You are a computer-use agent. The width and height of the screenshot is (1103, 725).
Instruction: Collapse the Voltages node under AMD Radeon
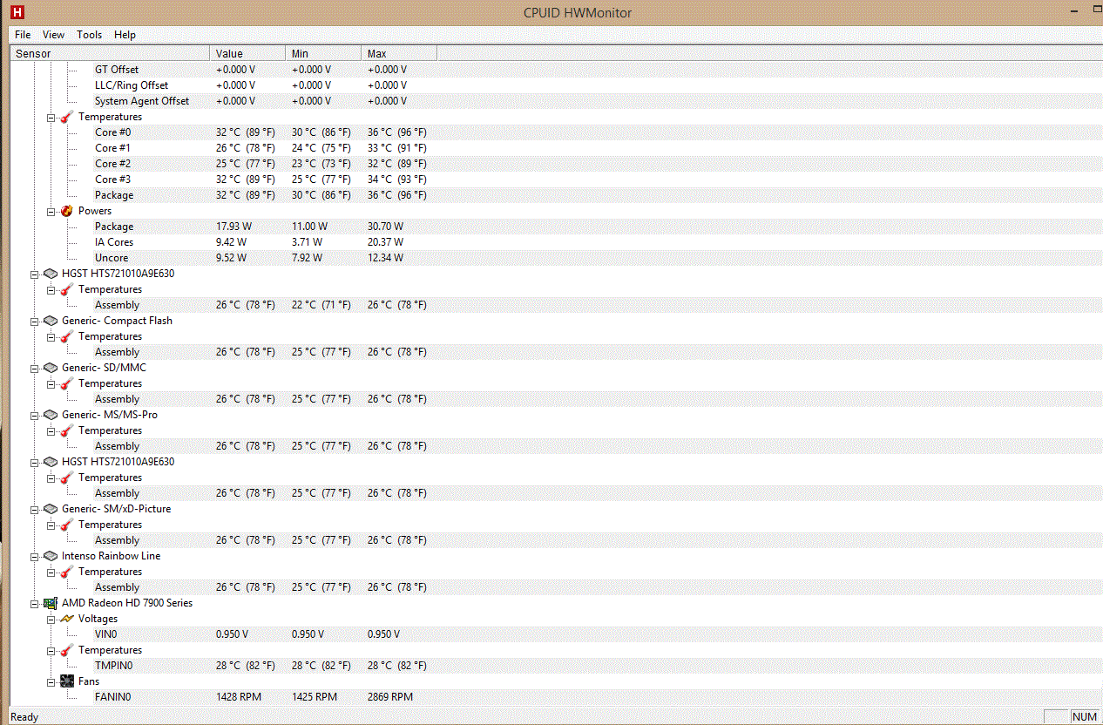click(x=51, y=619)
